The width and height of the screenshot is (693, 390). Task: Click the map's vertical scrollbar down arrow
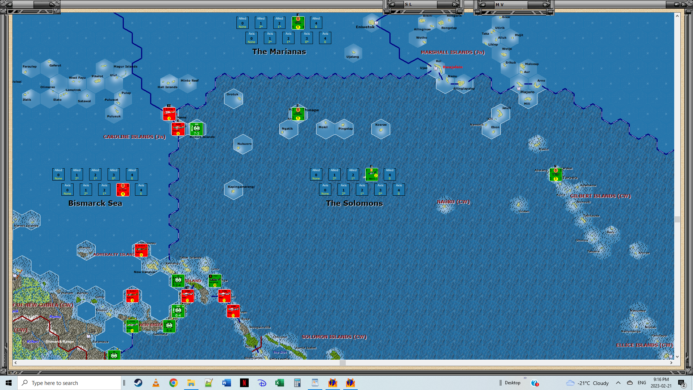pos(677,356)
